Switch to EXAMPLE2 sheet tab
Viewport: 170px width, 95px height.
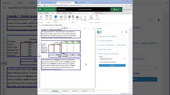click(65, 91)
